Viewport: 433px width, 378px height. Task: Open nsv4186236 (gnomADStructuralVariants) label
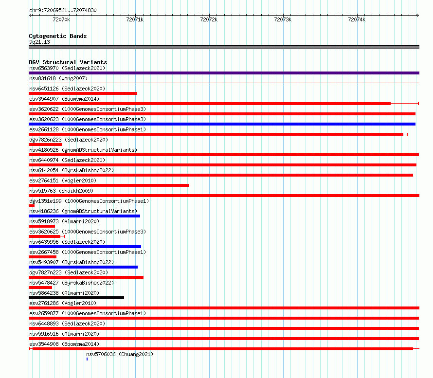tap(83, 211)
